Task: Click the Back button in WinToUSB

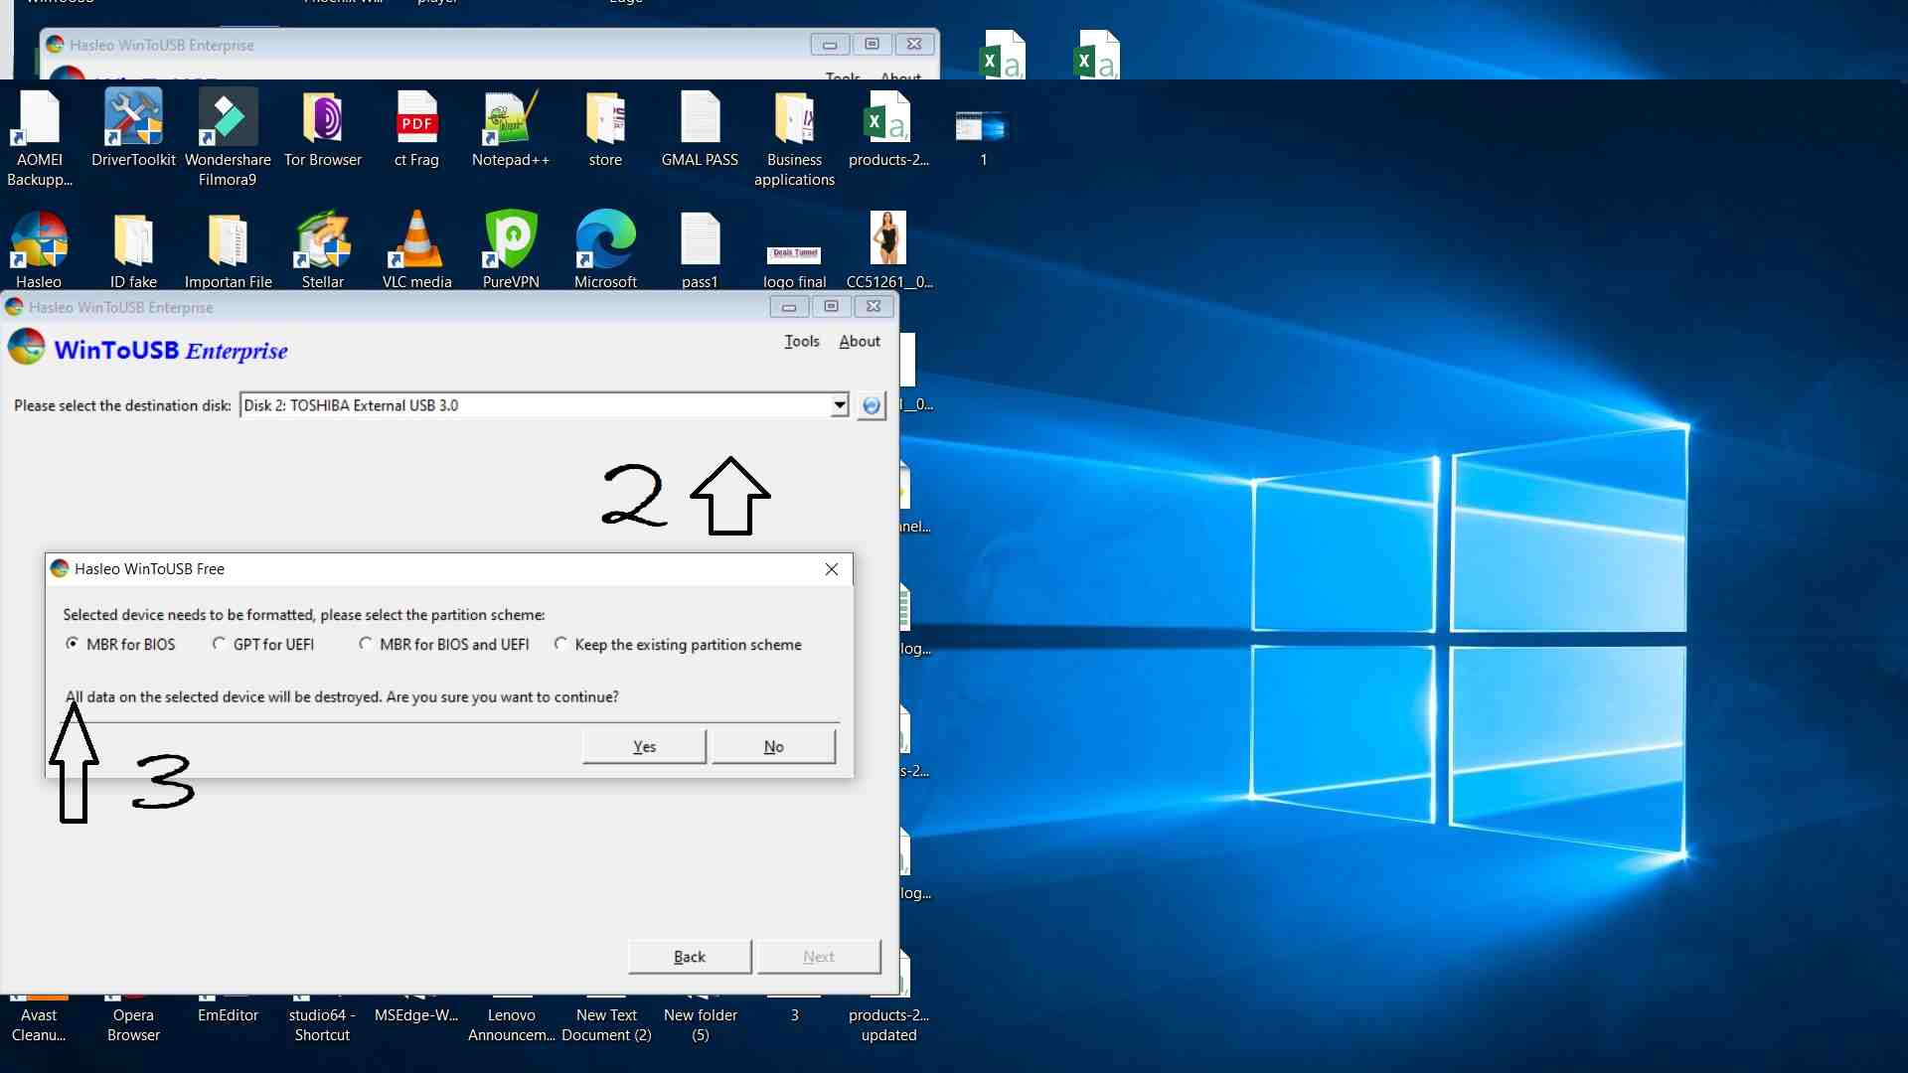Action: point(690,956)
